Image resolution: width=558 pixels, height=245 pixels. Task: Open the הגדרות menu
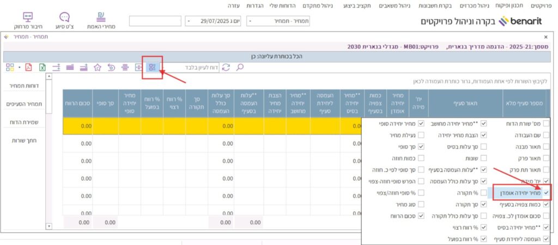(x=255, y=5)
